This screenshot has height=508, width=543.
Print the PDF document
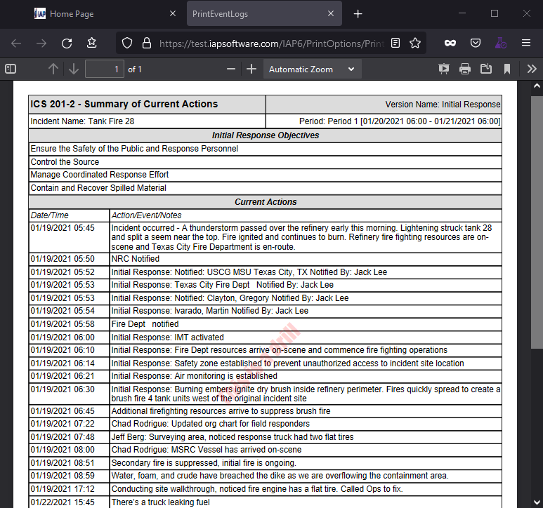coord(465,69)
